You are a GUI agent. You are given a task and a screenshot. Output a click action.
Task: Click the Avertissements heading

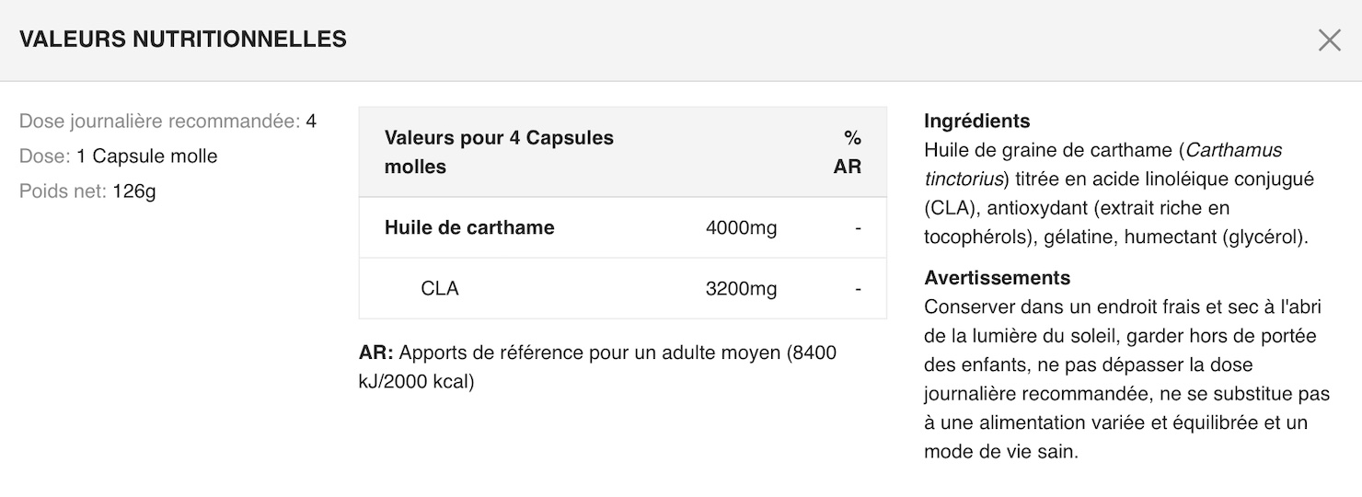click(997, 278)
